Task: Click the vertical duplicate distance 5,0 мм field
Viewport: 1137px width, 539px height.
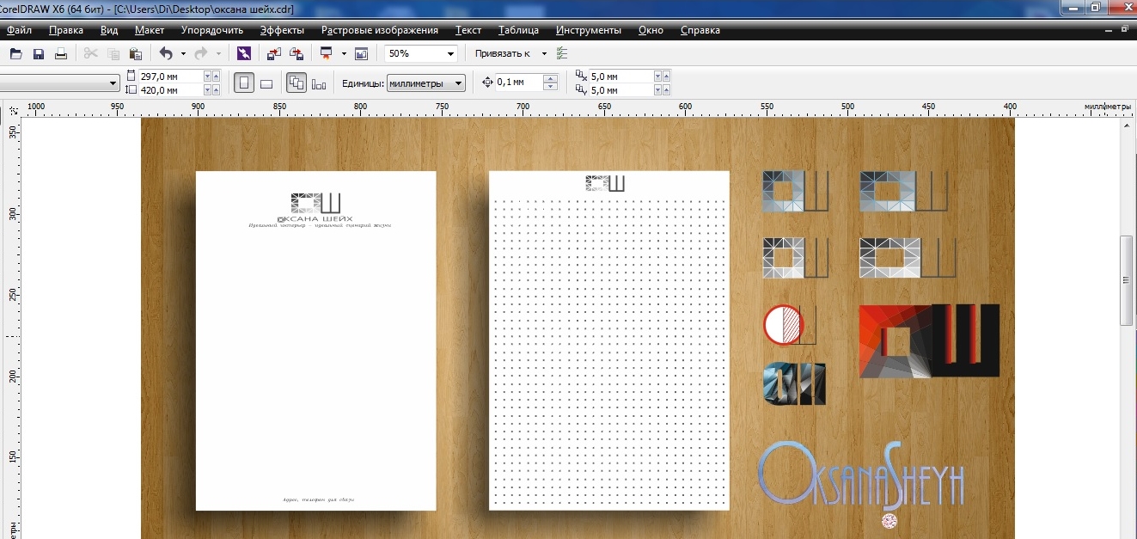Action: (620, 89)
